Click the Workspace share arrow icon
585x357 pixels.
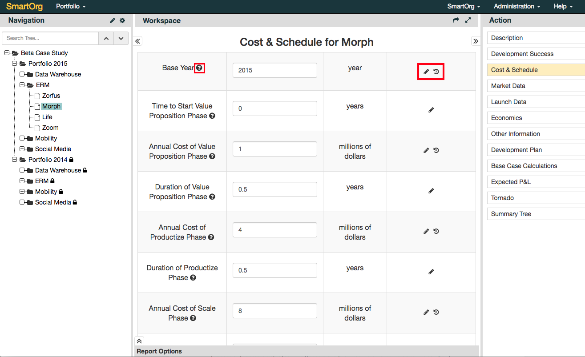pos(456,20)
